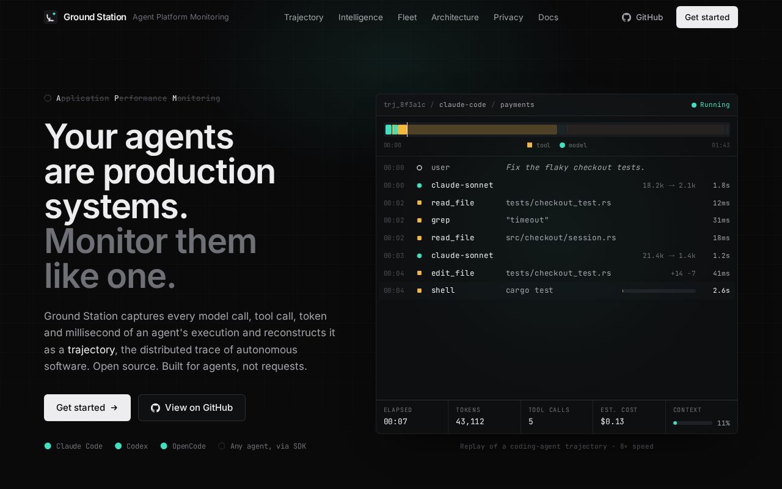Viewport: 782px width, 489px height.
Task: Click the octocat icon on View on GitHub
Action: 155,408
